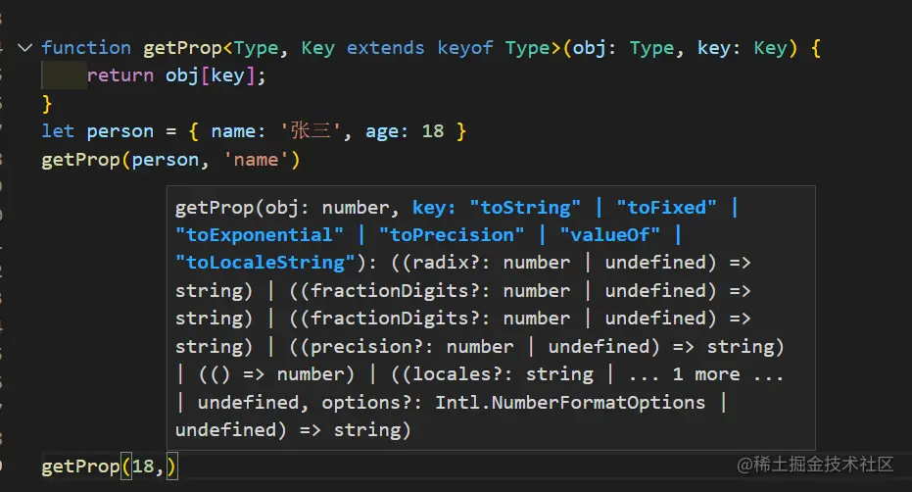Click the 'function' keyword
This screenshot has height=492, width=912.
[x=86, y=48]
